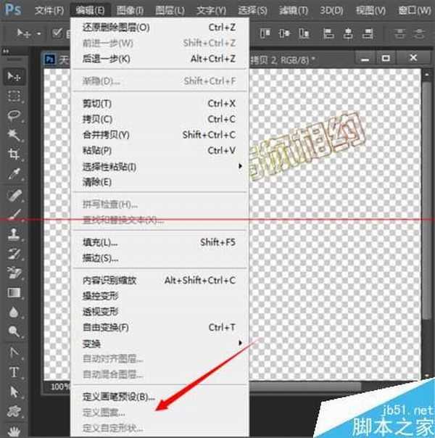435x438 pixels.
Task: Expand the 变换 submenu arrow
Action: coord(240,343)
